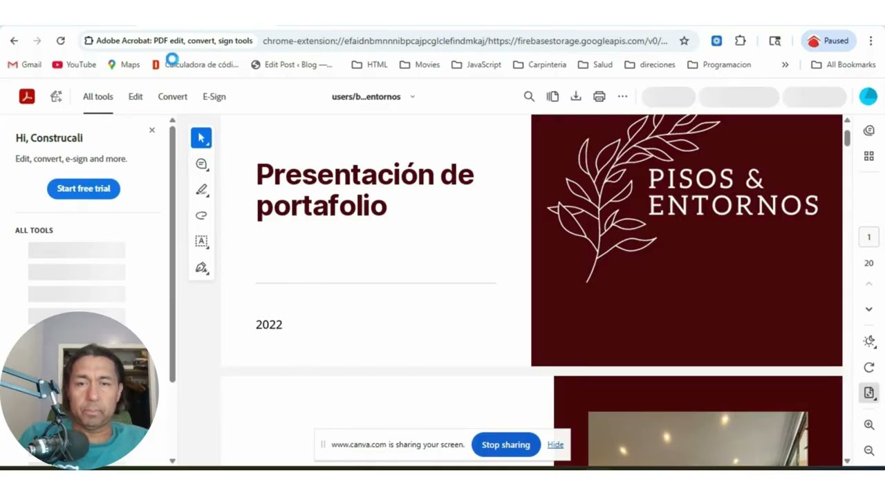Image resolution: width=885 pixels, height=497 pixels.
Task: Show hidden bookmarks with the double chevron
Action: point(785,64)
